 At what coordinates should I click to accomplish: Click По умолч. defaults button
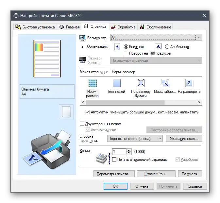[190, 174]
